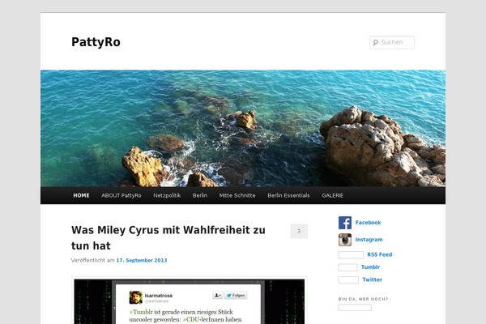Image resolution: width=486 pixels, height=324 pixels.
Task: Click the ocean rocks header image
Action: [243, 128]
